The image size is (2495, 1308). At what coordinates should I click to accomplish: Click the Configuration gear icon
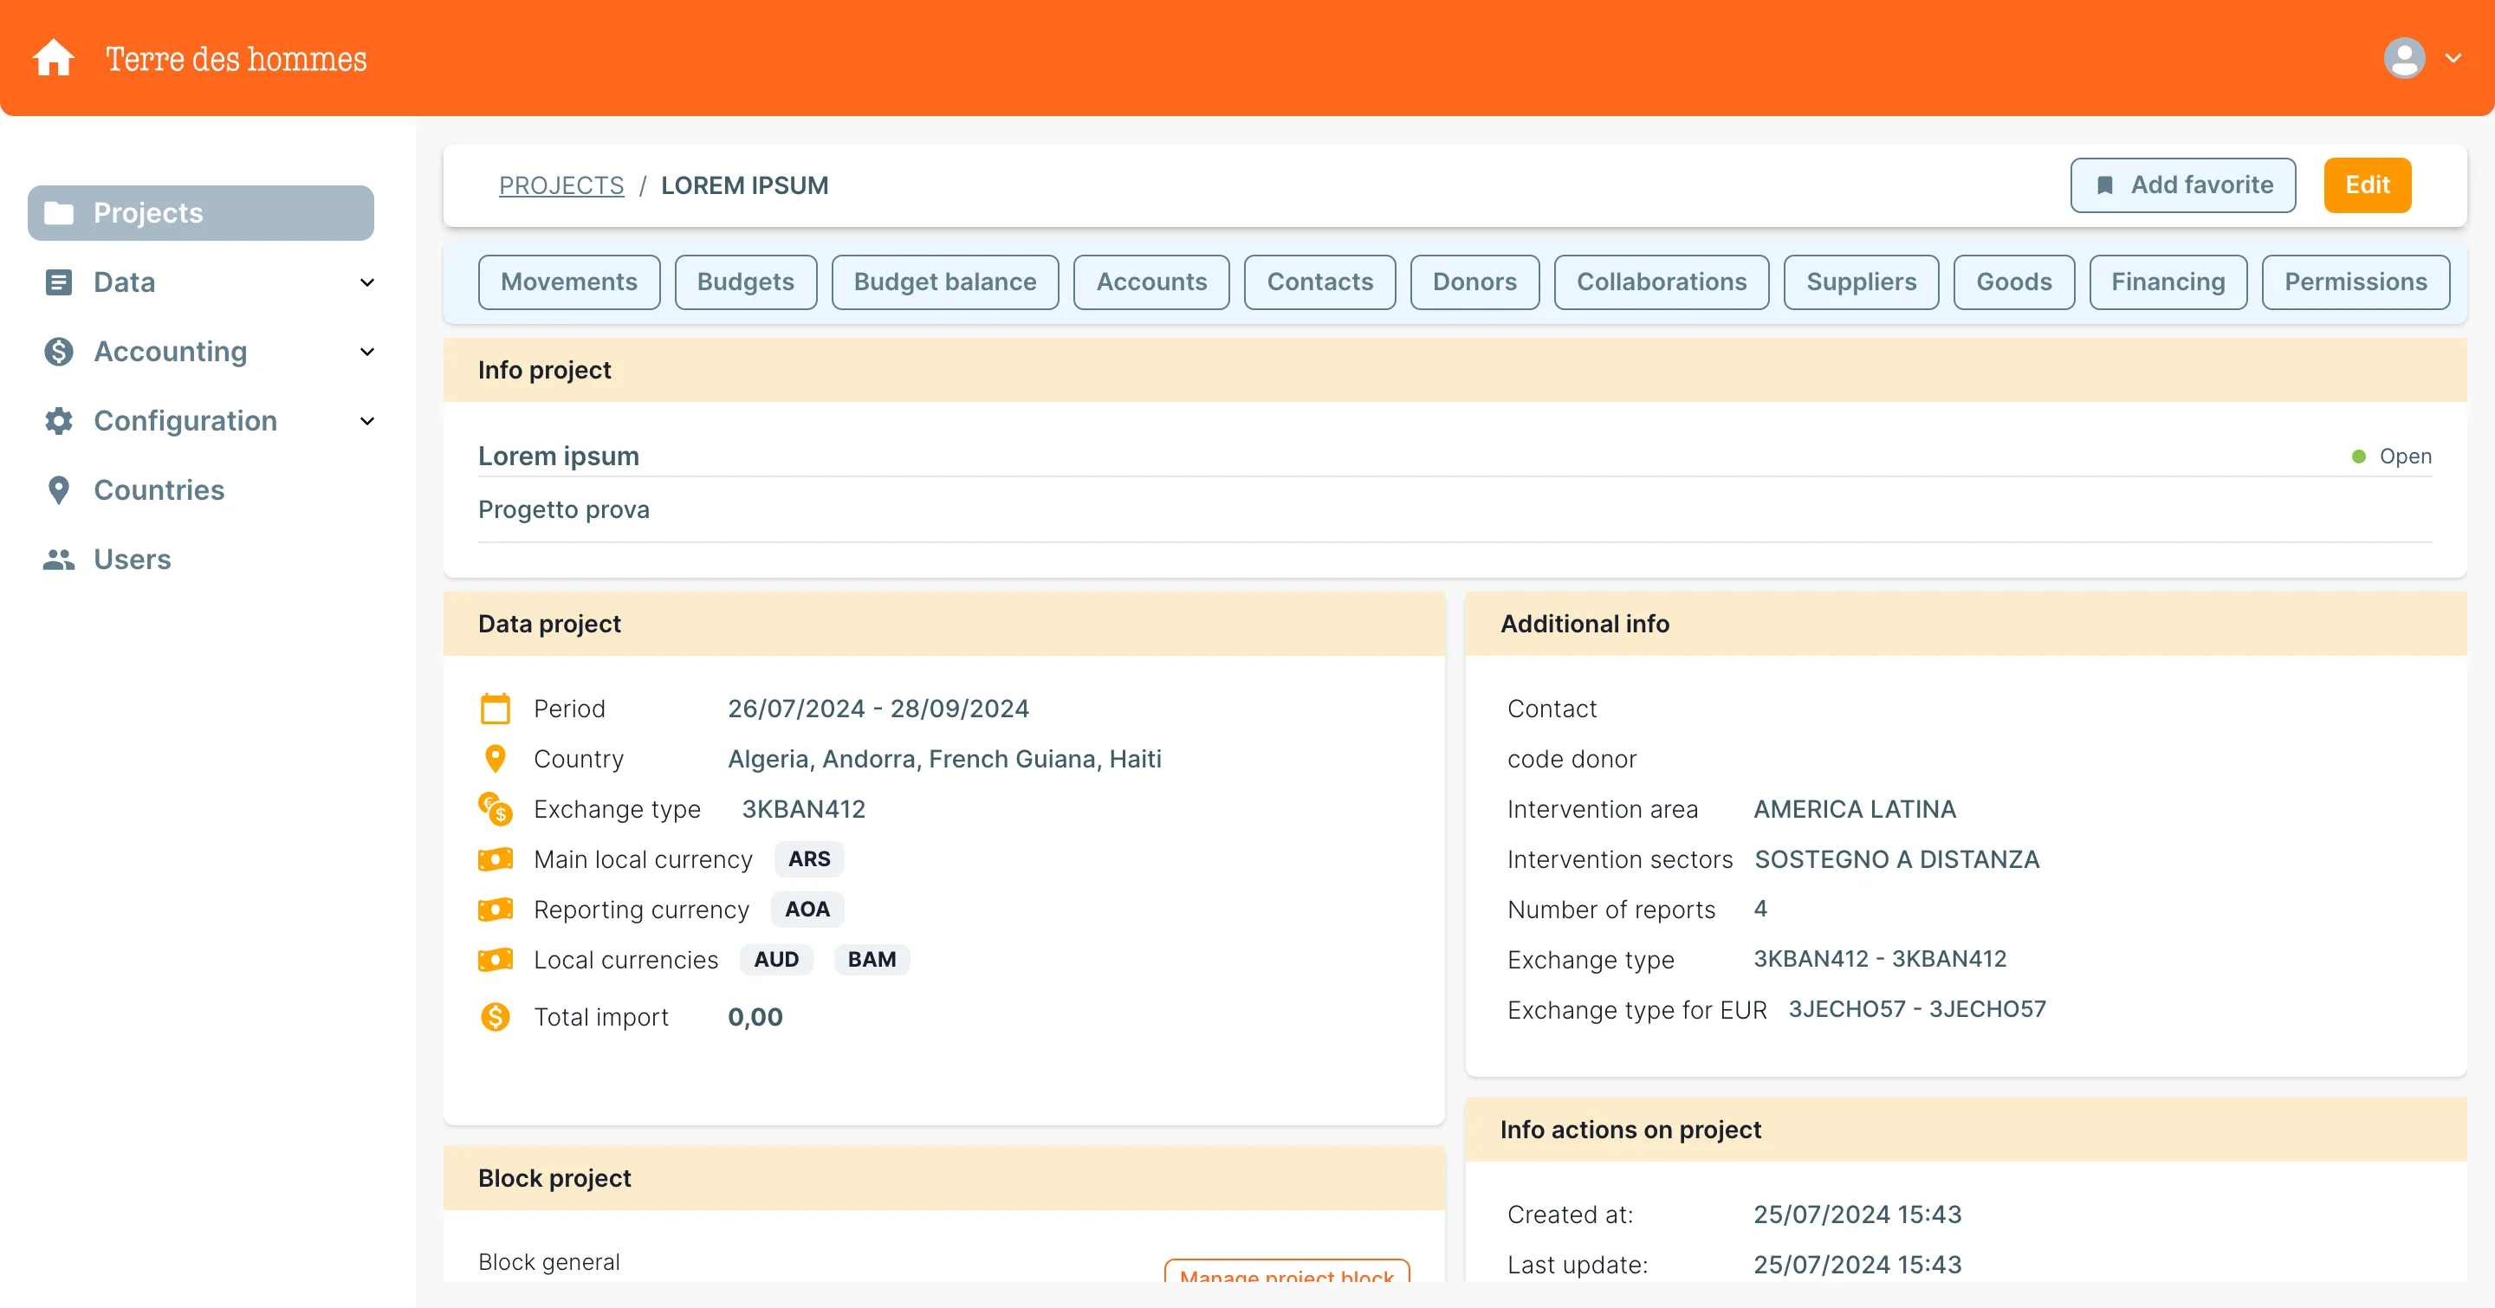tap(58, 421)
